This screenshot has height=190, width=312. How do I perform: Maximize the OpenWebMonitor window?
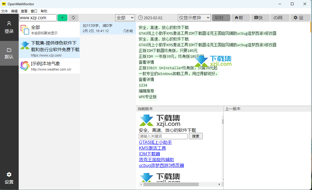click(292, 4)
